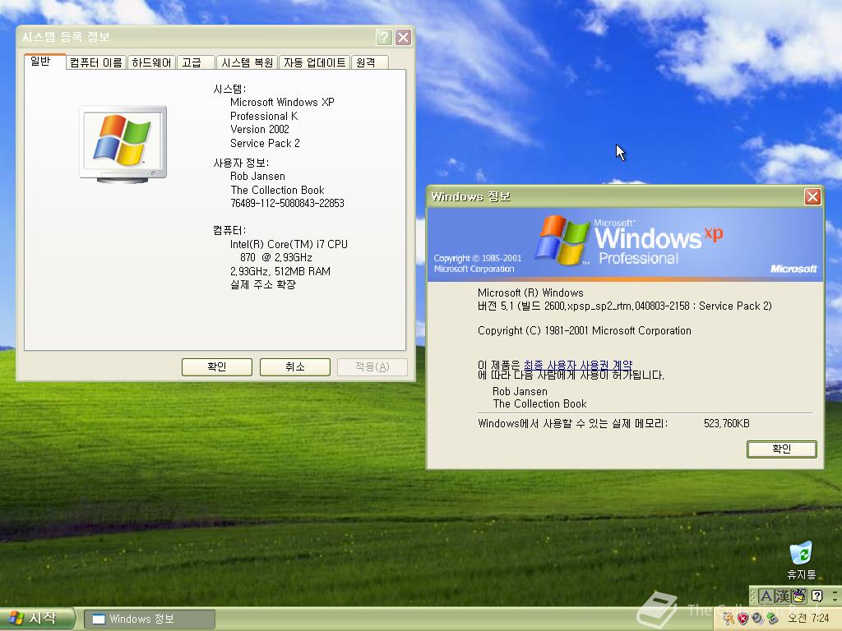Click the red Security Center shield tray icon
This screenshot has height=631, width=842.
[x=743, y=619]
